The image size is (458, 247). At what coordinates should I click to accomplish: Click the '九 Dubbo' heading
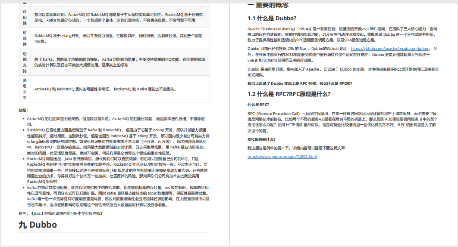click(x=38, y=225)
